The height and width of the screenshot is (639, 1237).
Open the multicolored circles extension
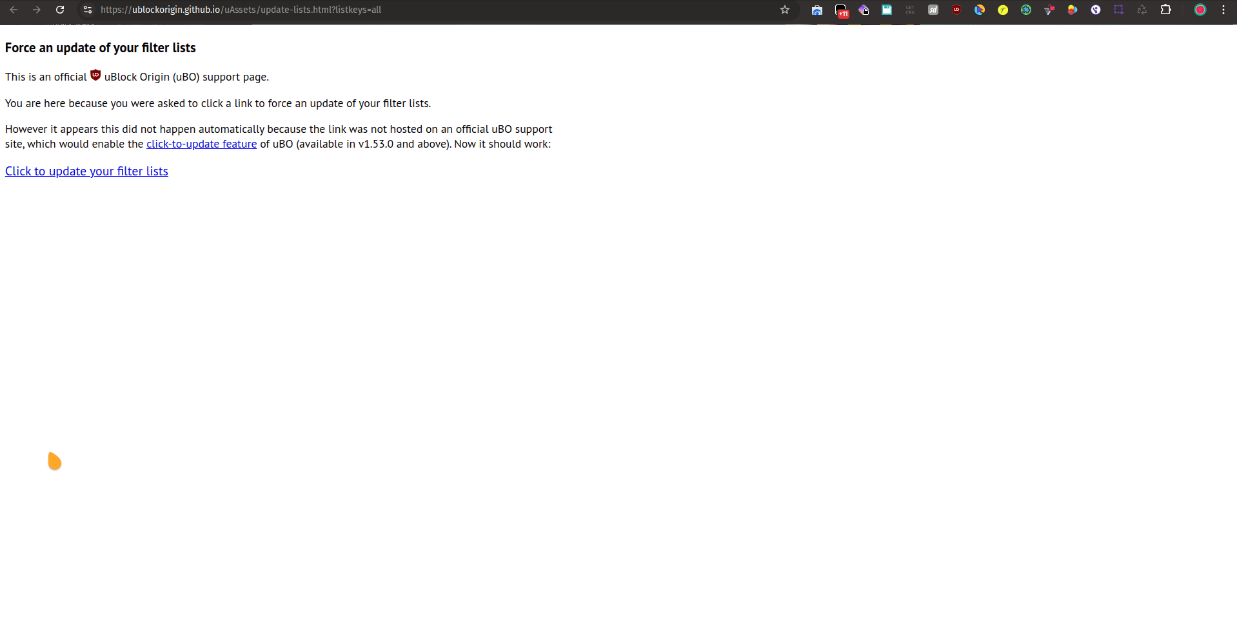pyautogui.click(x=1073, y=10)
